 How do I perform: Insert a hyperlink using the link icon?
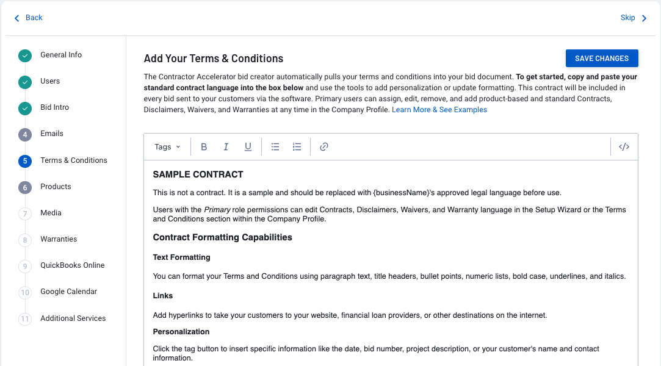click(323, 146)
